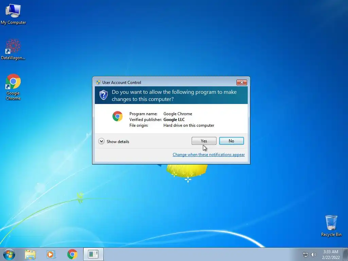Click the shield question mark icon
Screen dimensions: 348x261
coord(103,95)
